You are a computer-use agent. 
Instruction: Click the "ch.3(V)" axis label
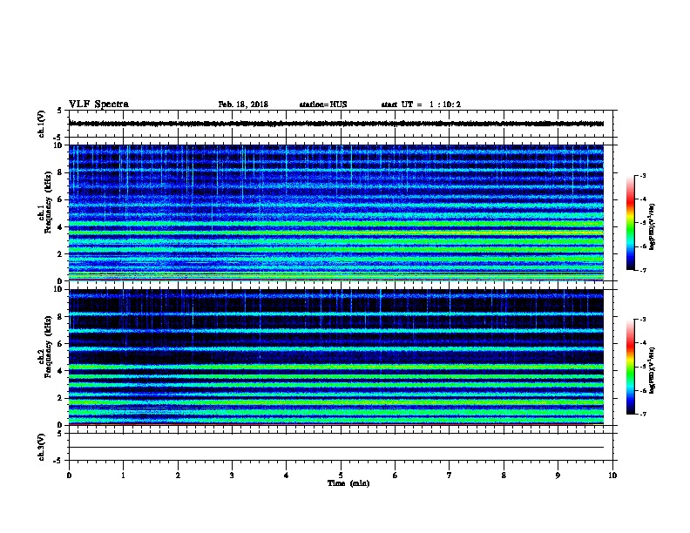(41, 447)
